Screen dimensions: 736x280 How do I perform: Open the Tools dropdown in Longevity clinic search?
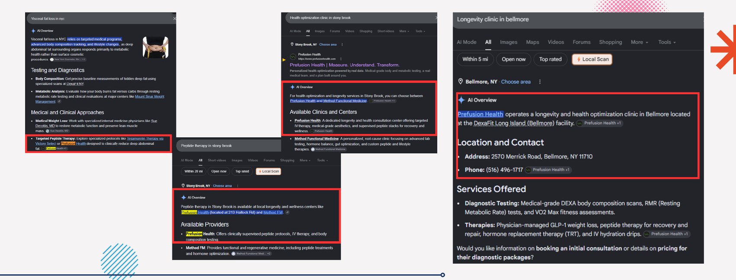point(667,42)
